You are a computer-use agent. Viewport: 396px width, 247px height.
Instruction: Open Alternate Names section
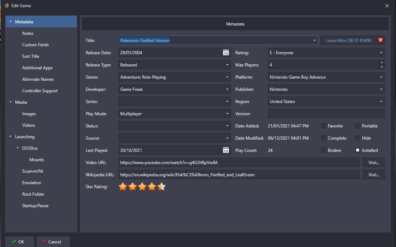[38, 79]
